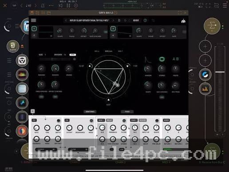Open the preset name browser

pos(89,20)
